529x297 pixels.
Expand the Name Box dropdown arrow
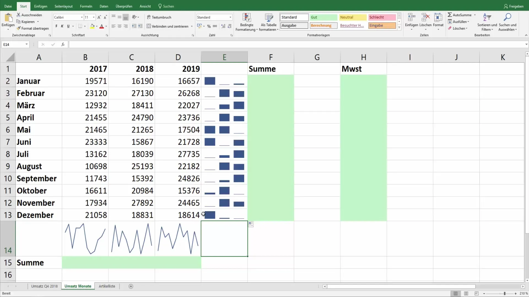click(x=26, y=44)
